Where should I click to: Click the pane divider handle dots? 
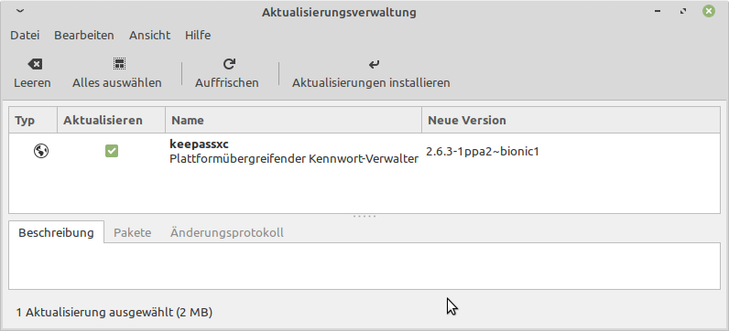click(364, 217)
